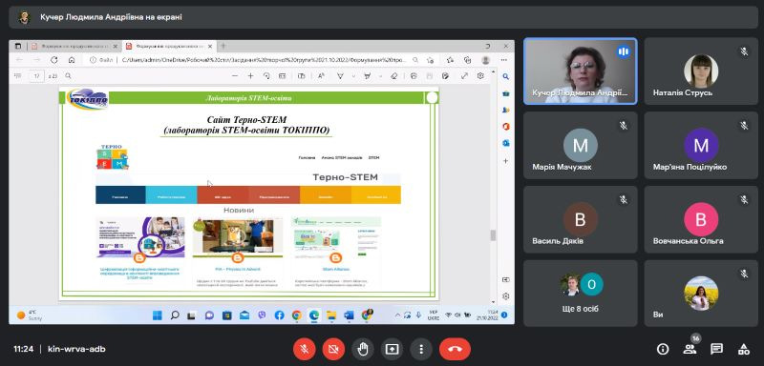This screenshot has height=366, width=764.
Task: Select Марія Мачужак participant tile
Action: pyautogui.click(x=580, y=145)
